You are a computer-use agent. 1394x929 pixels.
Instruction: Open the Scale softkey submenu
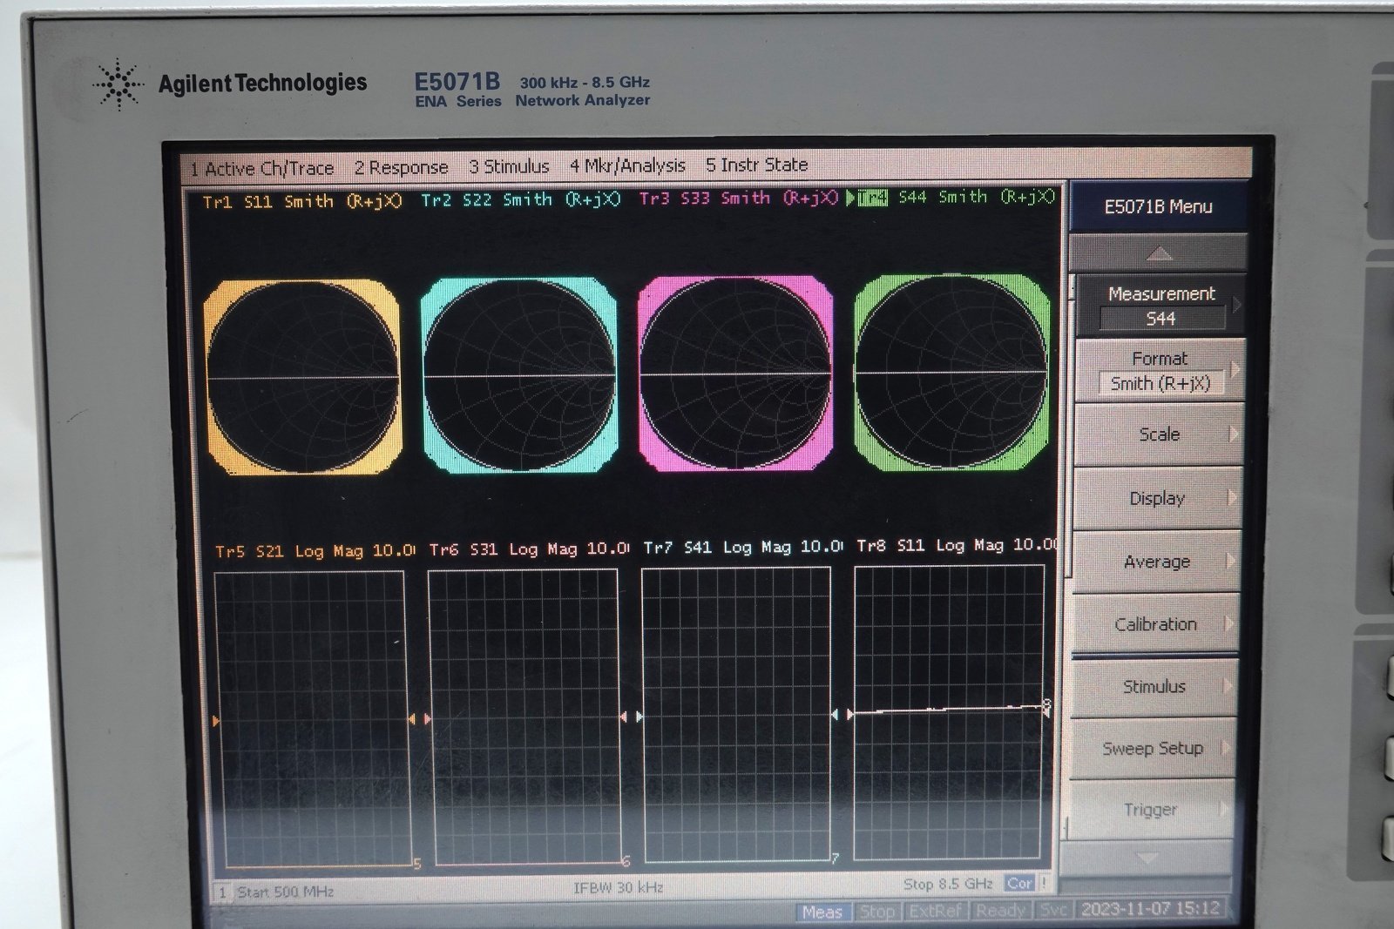pos(1158,434)
